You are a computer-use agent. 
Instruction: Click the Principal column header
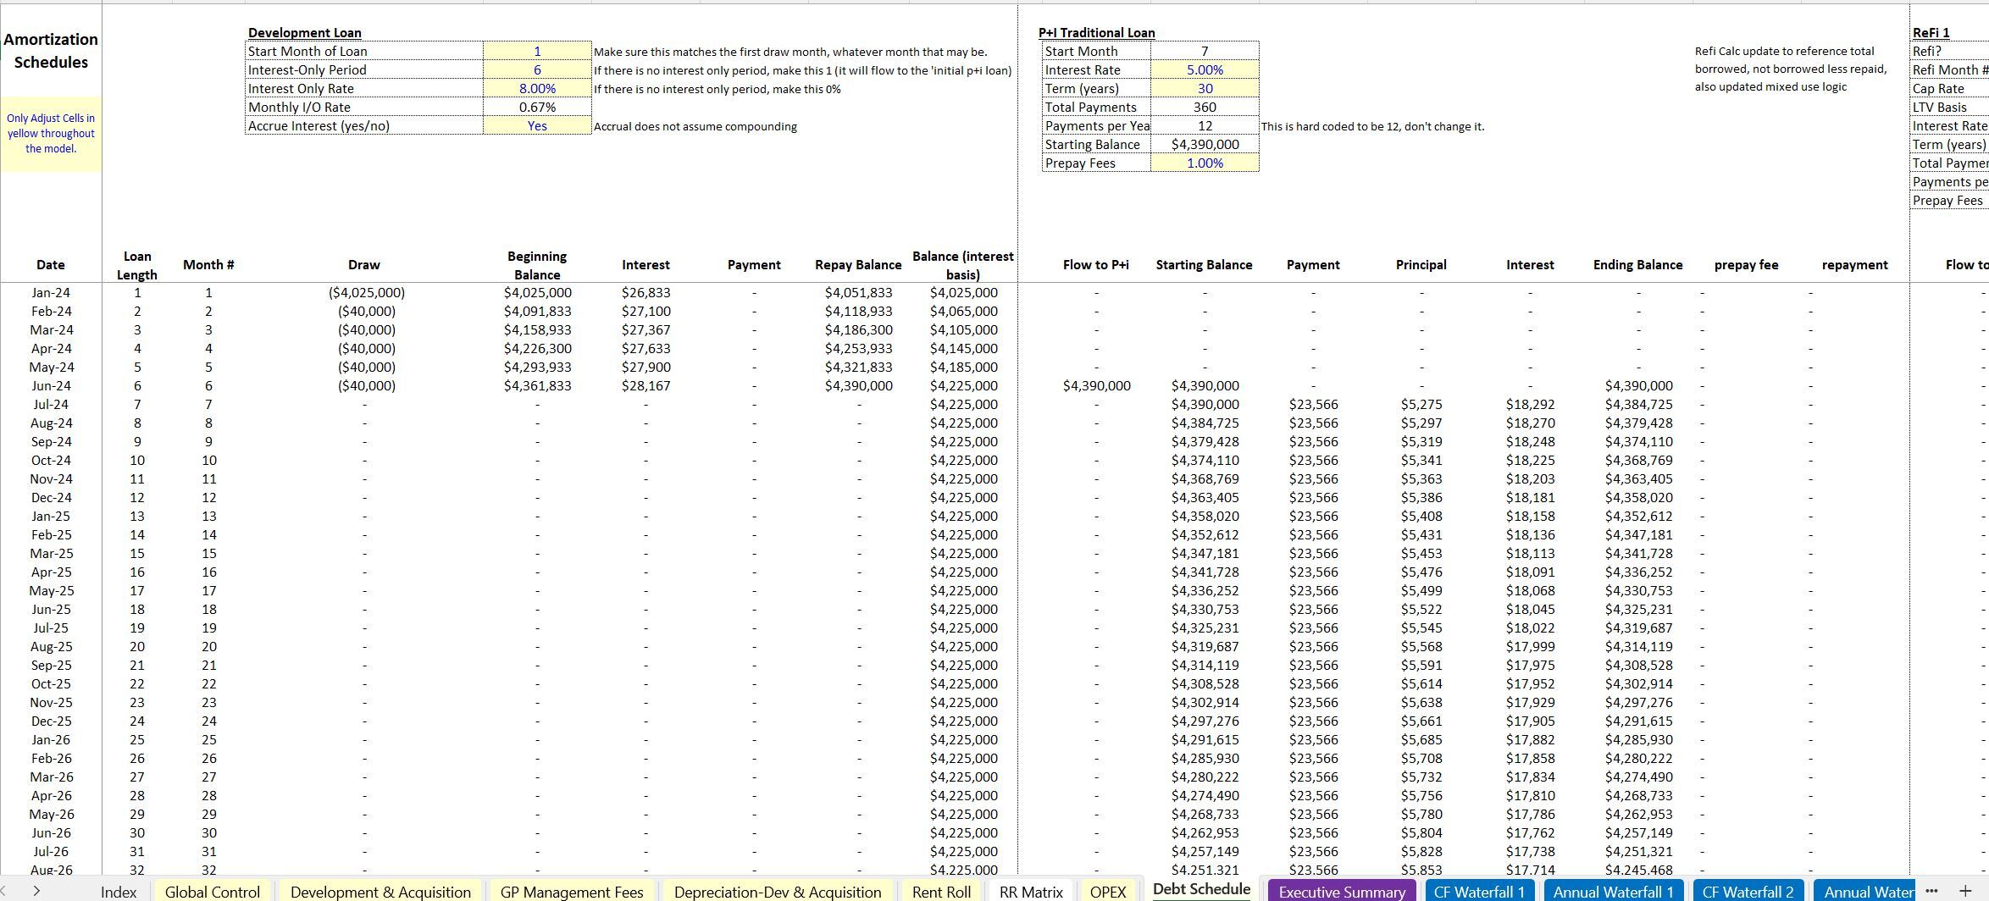pos(1421,265)
